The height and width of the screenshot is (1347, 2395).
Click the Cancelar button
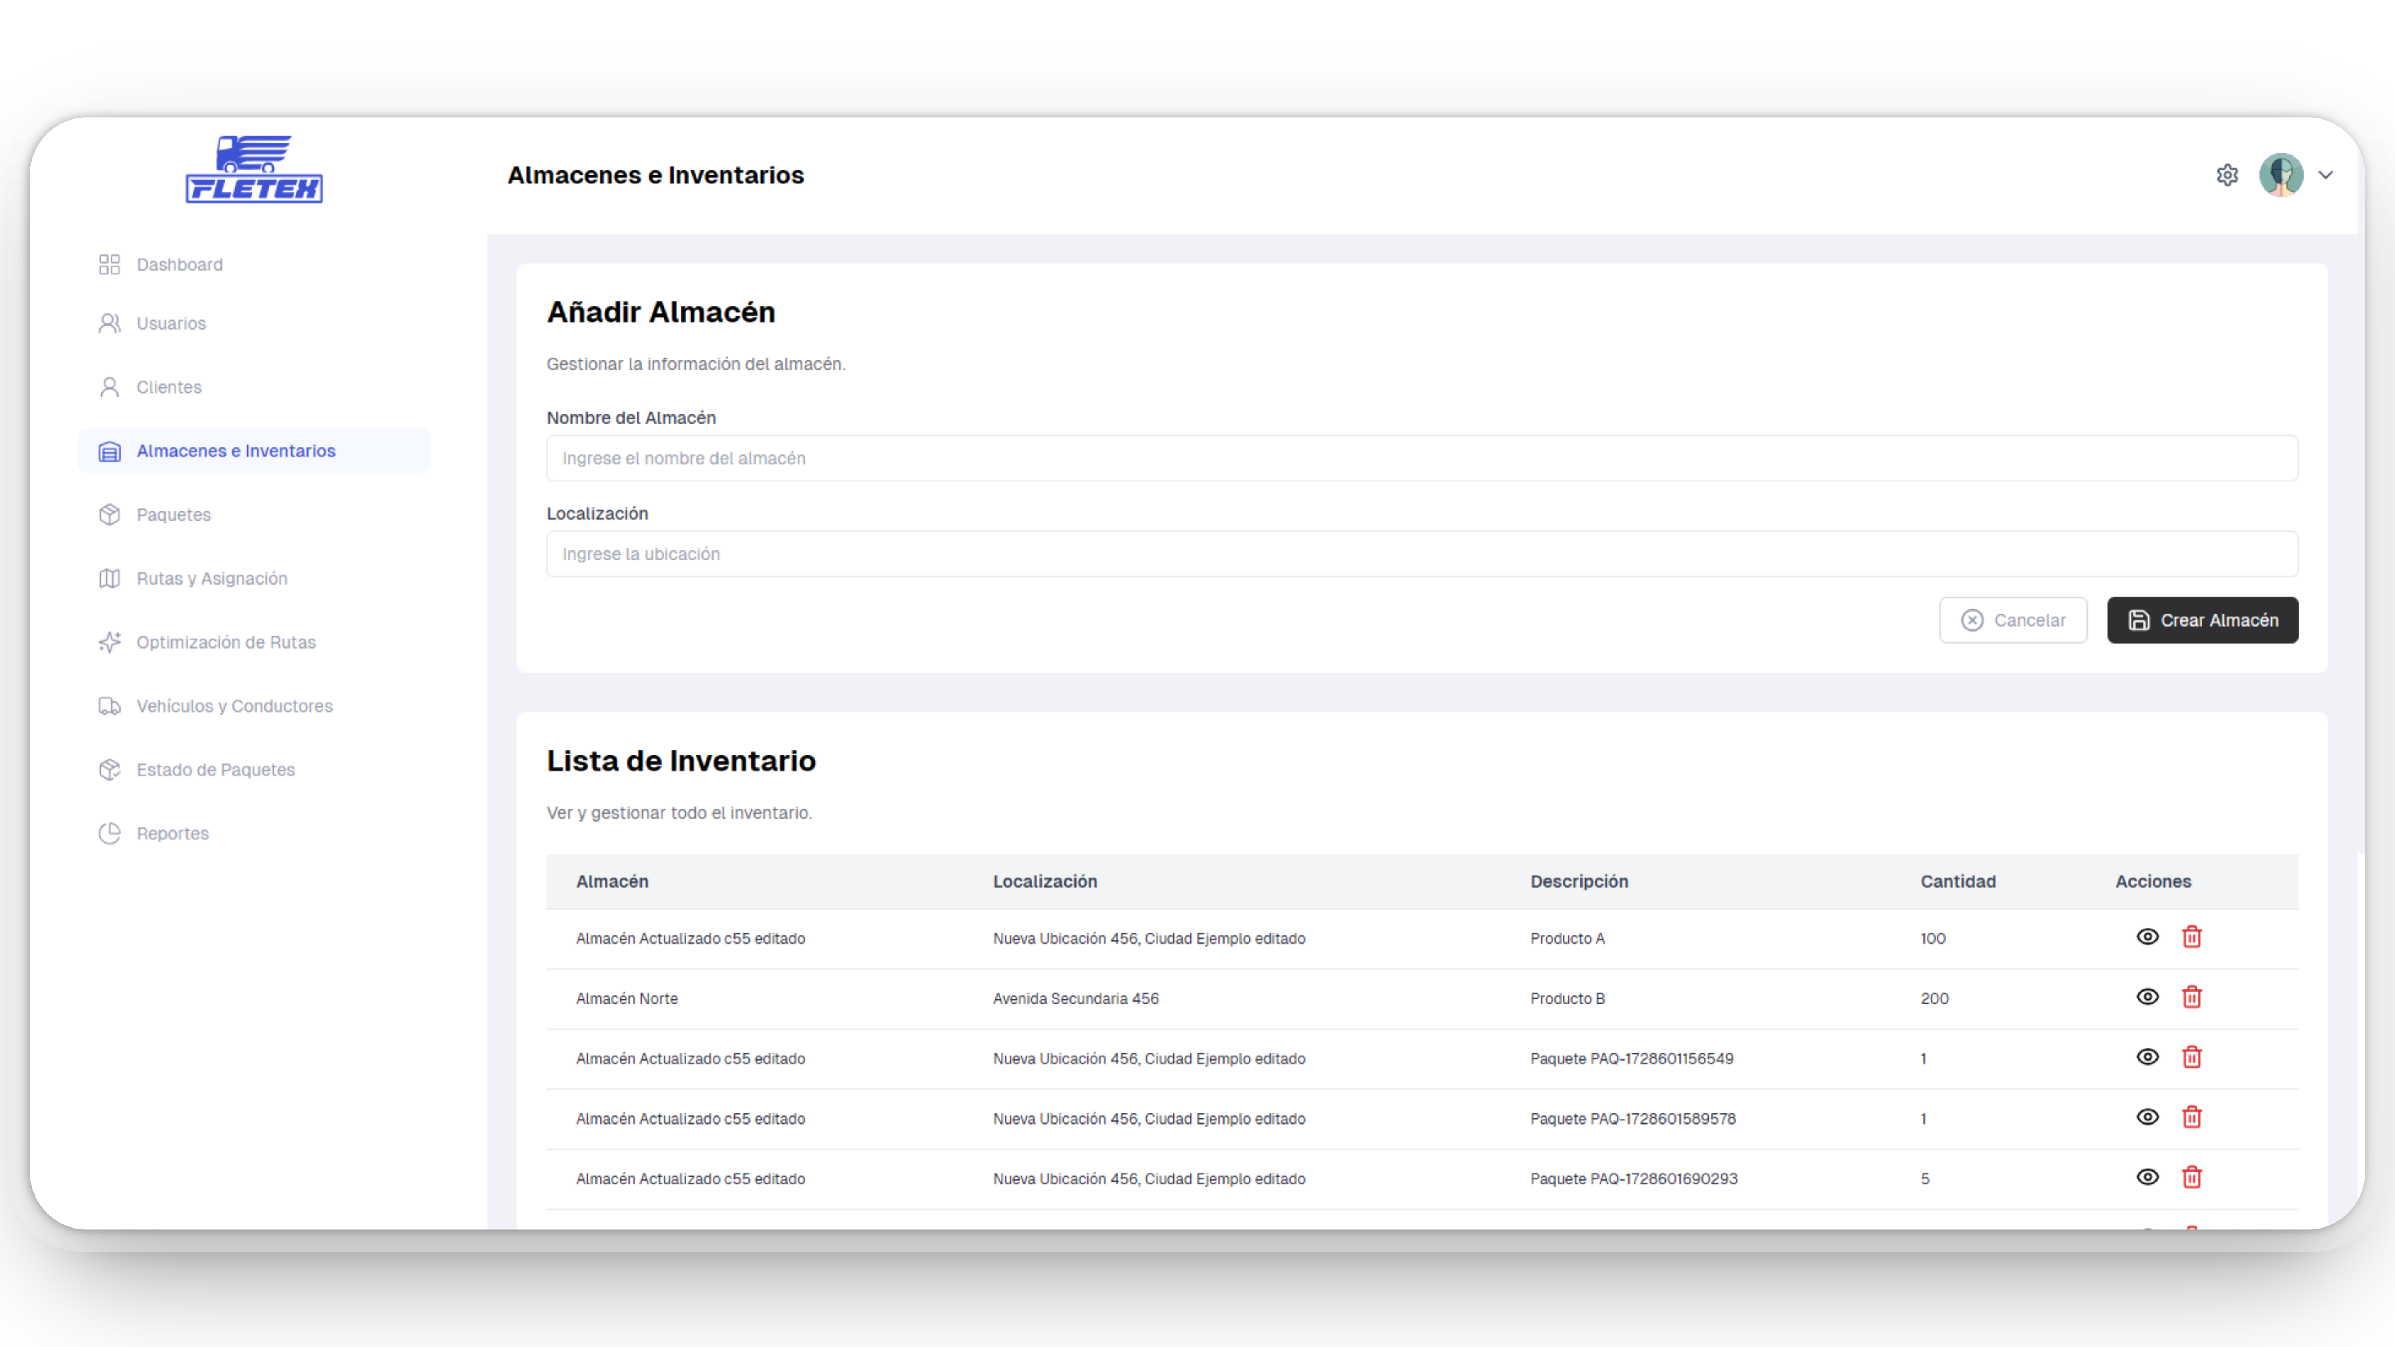[x=2013, y=620]
